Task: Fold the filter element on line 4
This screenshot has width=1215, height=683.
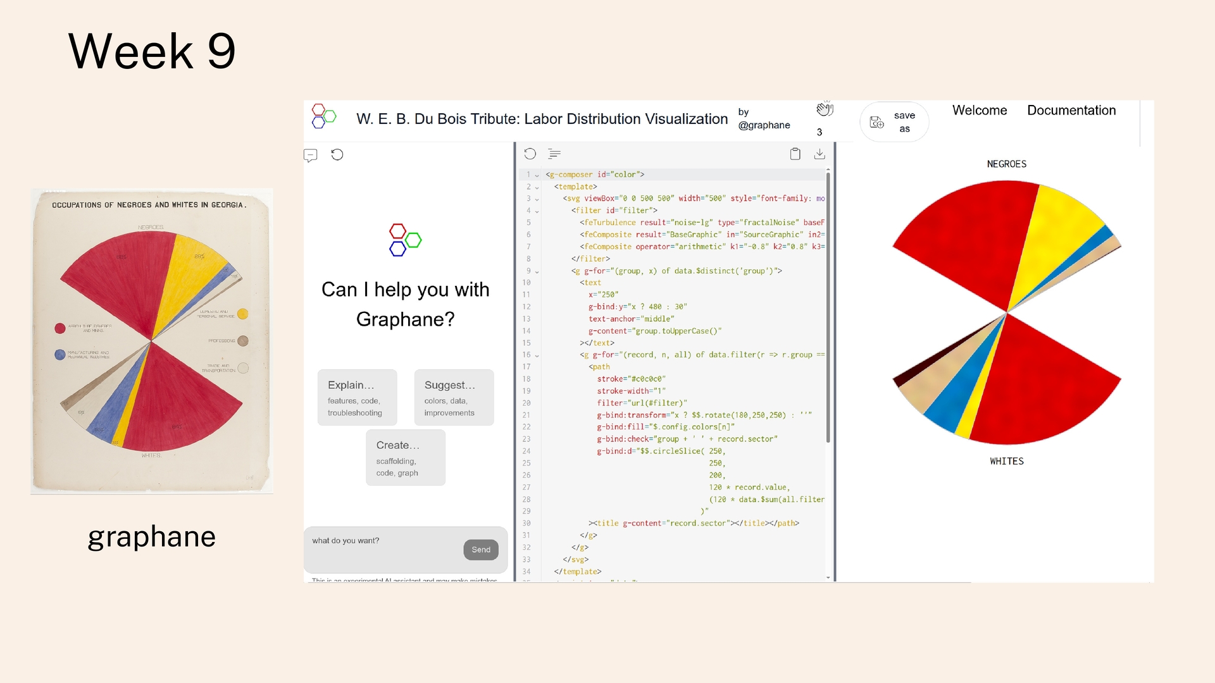Action: 537,211
